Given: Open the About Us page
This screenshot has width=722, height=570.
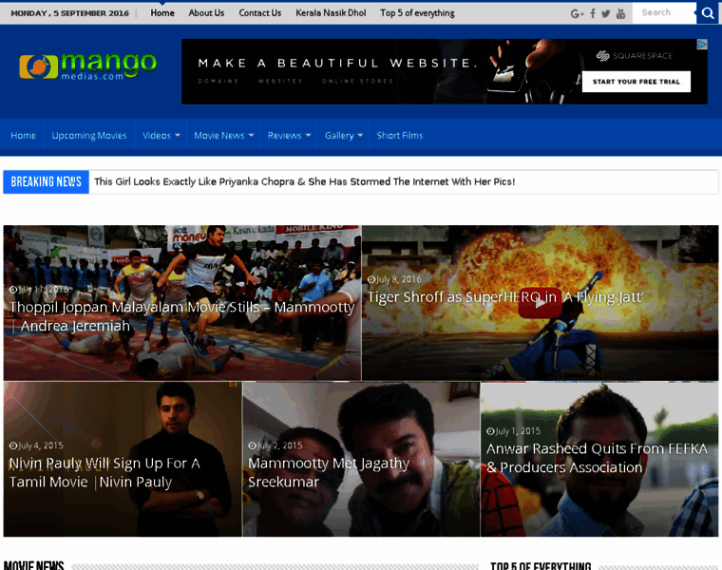Looking at the screenshot, I should pyautogui.click(x=206, y=13).
